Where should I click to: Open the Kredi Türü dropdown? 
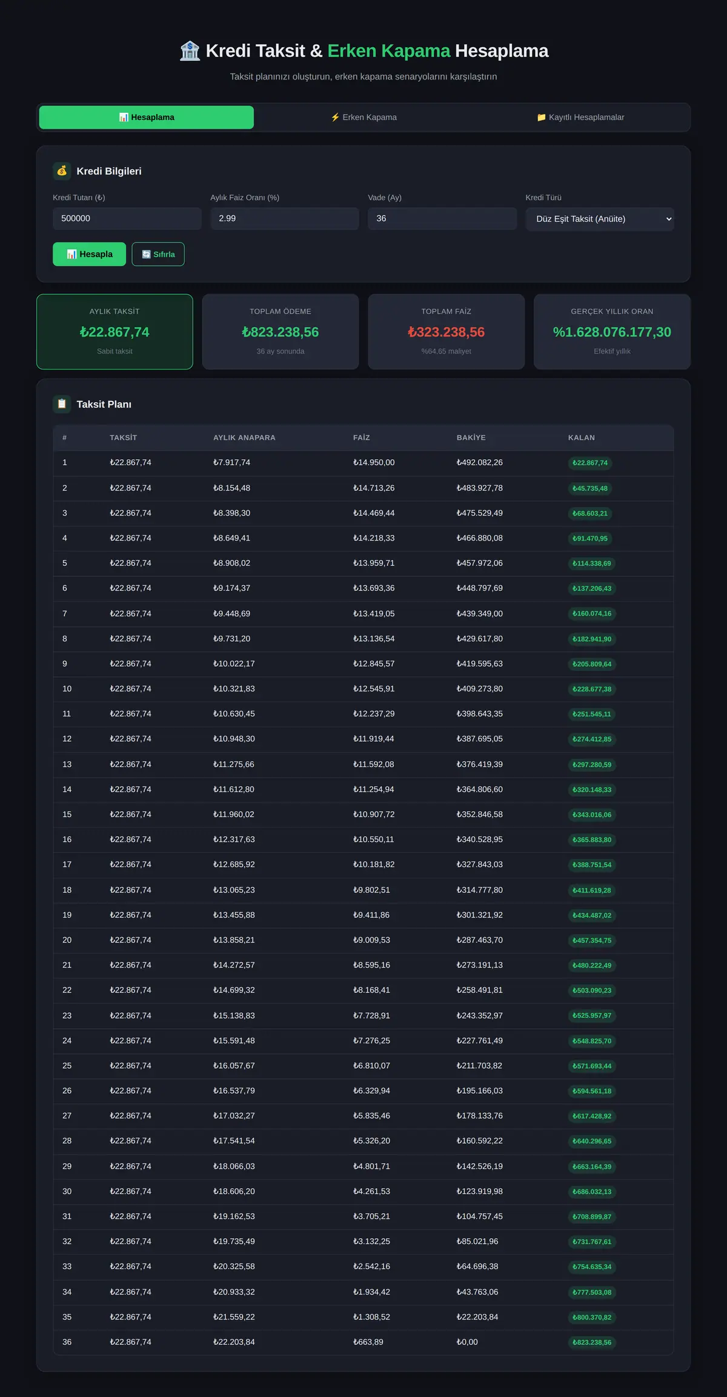coord(600,219)
